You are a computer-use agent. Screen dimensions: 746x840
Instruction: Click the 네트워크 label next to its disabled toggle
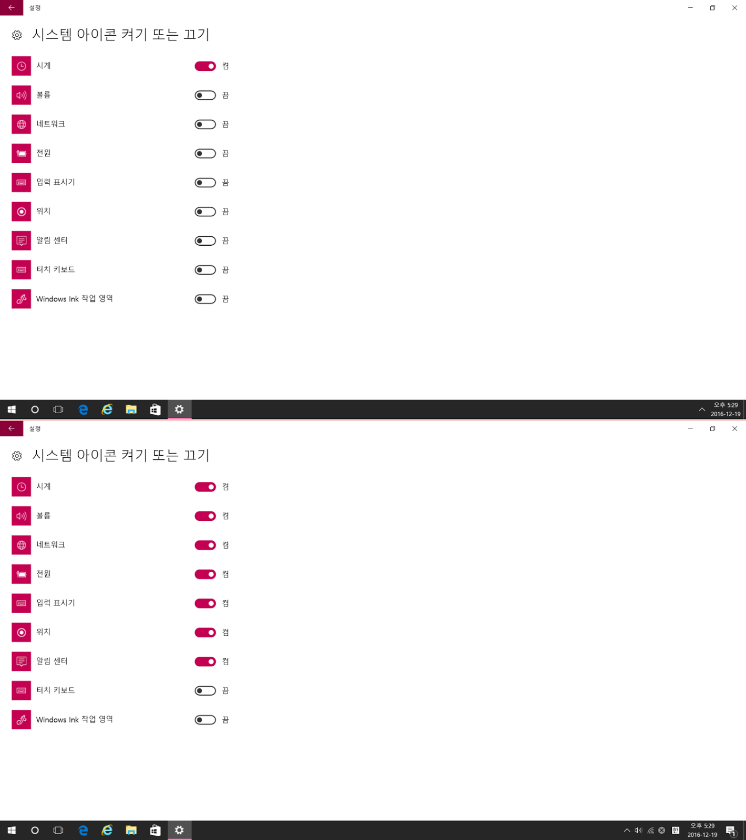pyautogui.click(x=50, y=124)
